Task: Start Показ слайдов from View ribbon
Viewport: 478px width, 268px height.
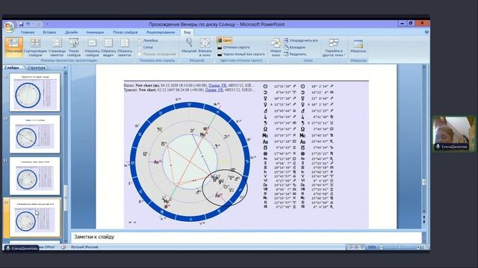Action: pos(74,47)
